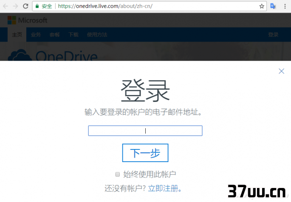Click the 登录 link in the navigation bar

click(273, 35)
